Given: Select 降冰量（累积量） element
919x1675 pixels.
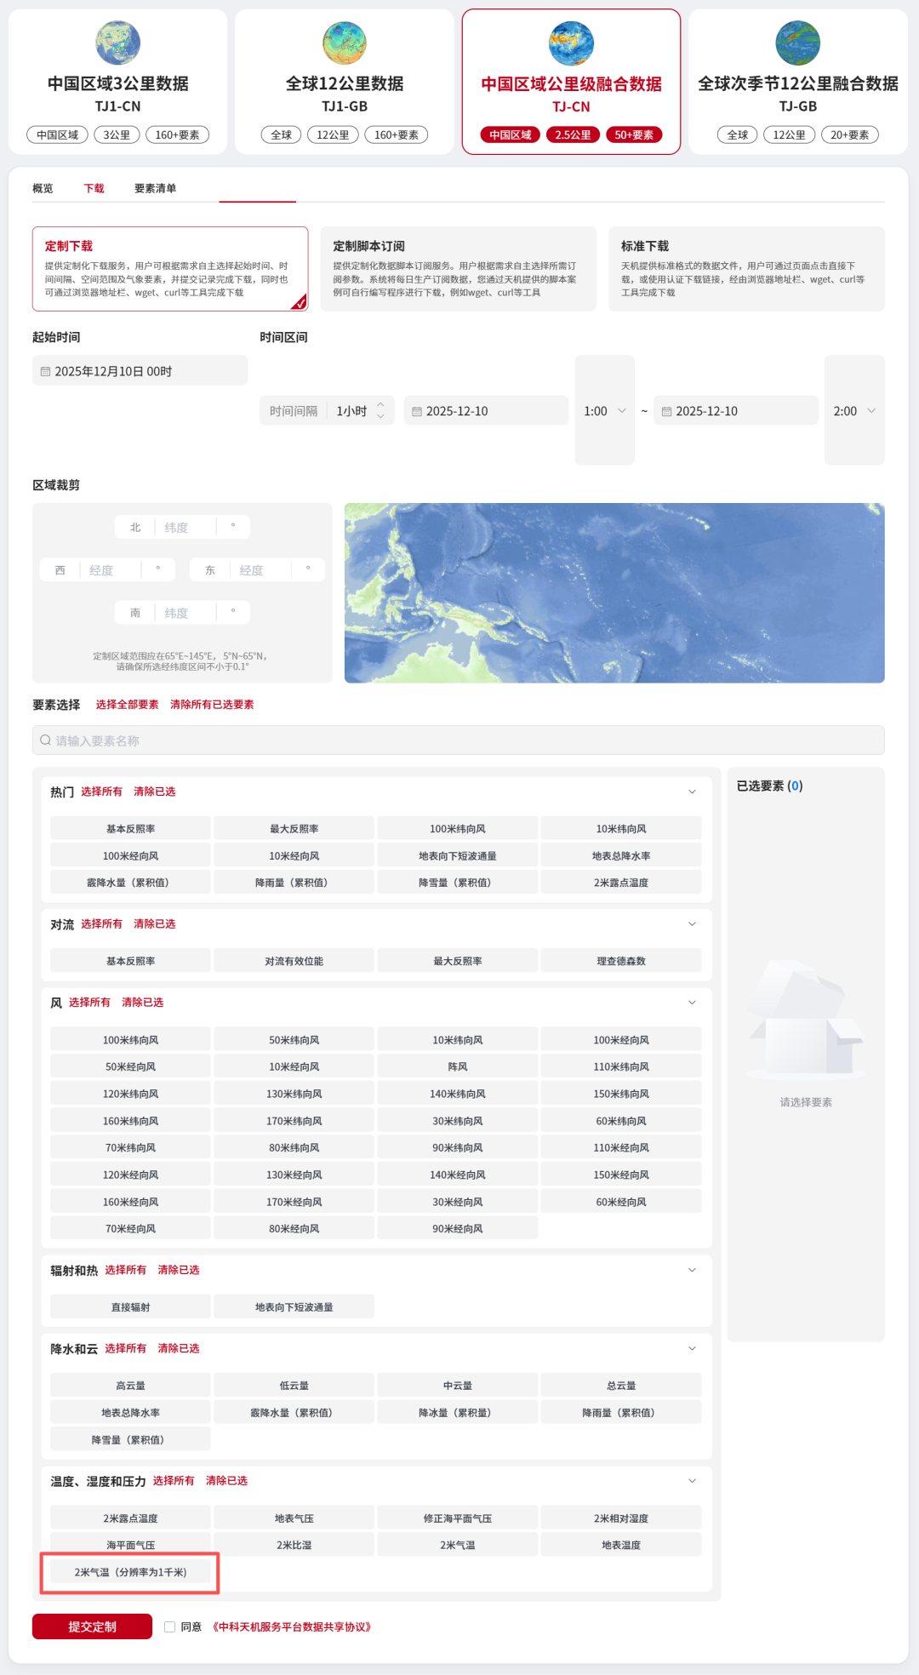Looking at the screenshot, I should coord(458,1413).
